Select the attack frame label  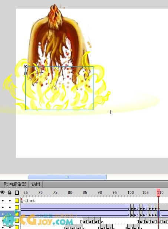click(29, 201)
